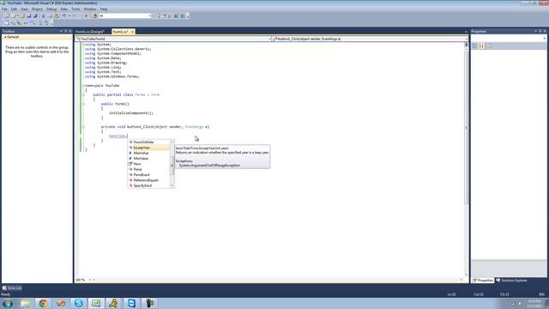
Task: Open Google Chrome from taskbar
Action: 43,303
